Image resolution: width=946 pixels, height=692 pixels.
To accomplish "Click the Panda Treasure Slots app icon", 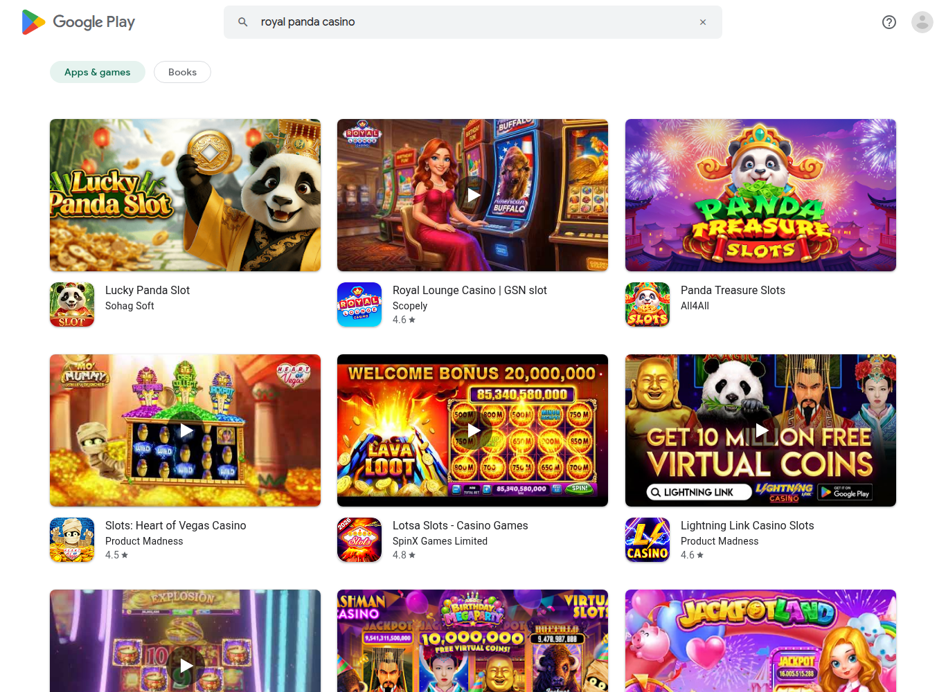I will tap(648, 304).
